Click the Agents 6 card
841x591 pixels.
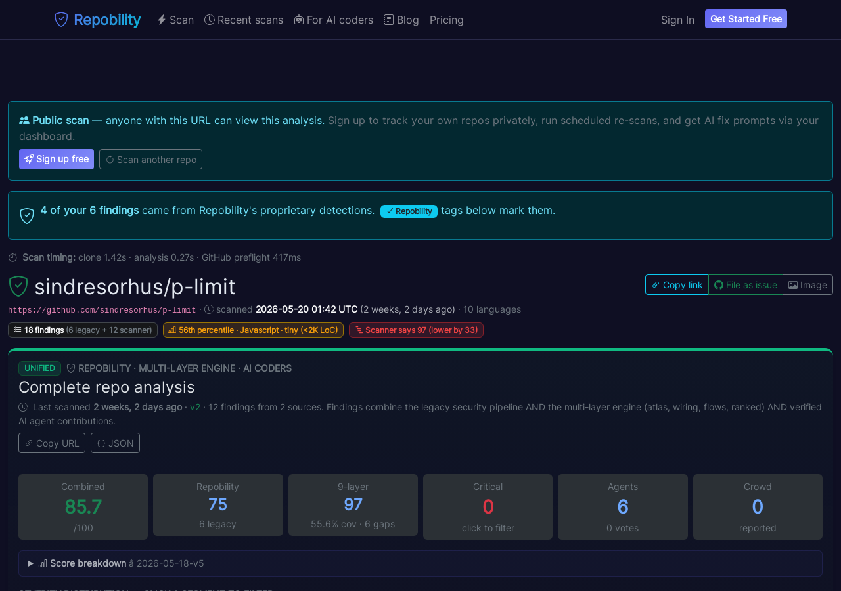coord(623,507)
